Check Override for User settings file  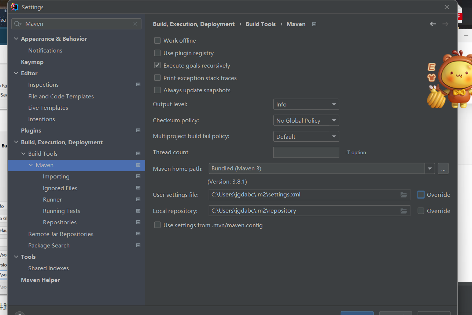[x=421, y=195]
